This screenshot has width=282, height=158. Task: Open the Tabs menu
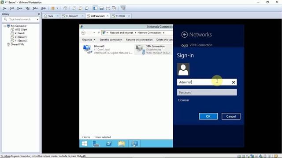[35, 8]
